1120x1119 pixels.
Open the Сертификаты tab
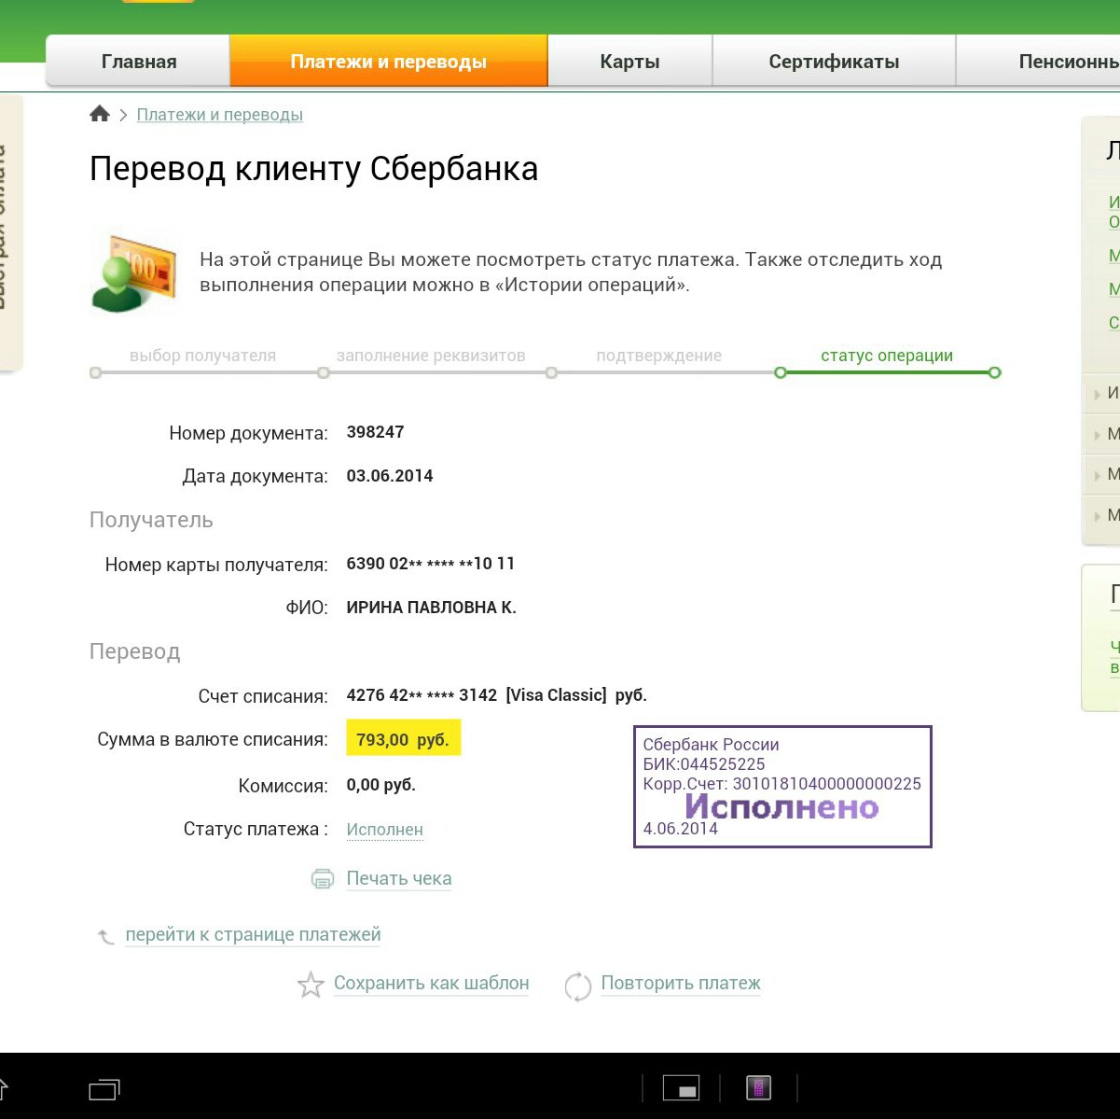[834, 62]
